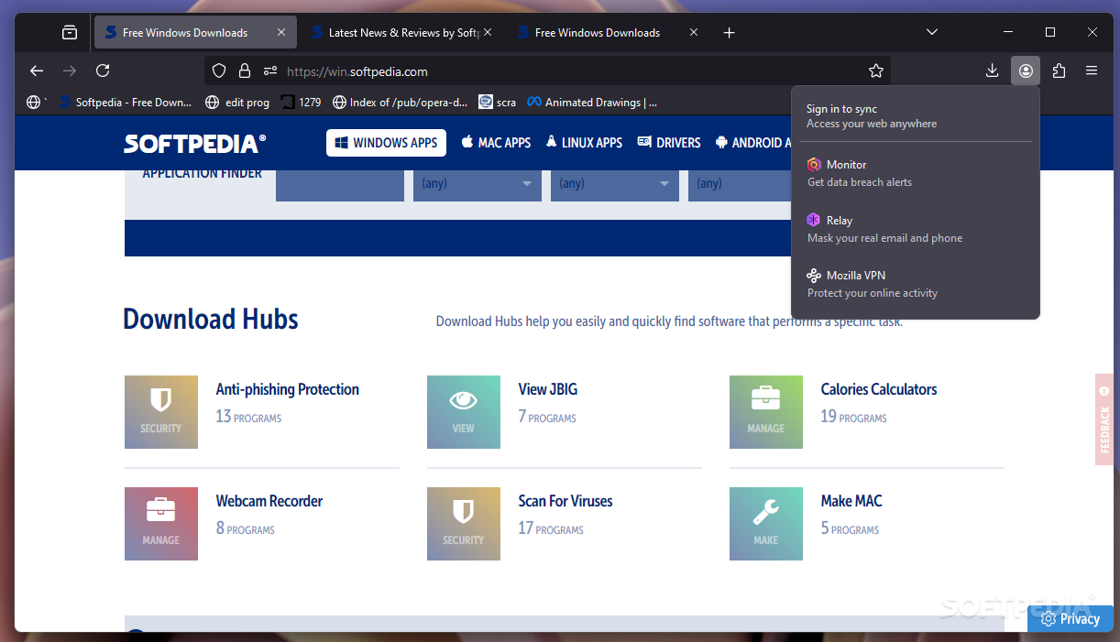The image size is (1120, 642).
Task: Open the Animated Drawings bookmark
Action: click(x=592, y=103)
